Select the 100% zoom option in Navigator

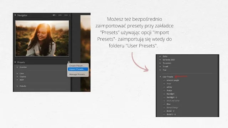[x=60, y=15]
